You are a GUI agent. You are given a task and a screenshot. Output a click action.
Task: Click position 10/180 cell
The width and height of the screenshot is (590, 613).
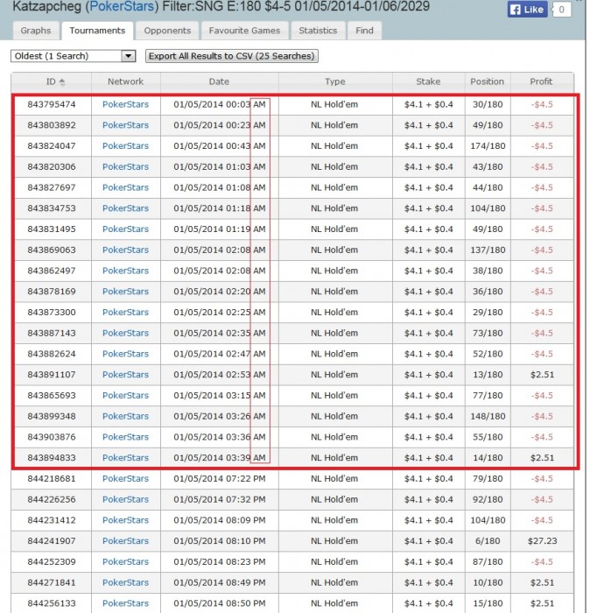tap(488, 582)
